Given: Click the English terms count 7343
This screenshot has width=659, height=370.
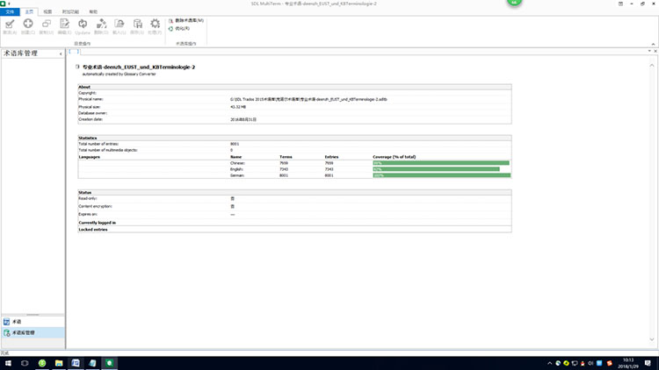Looking at the screenshot, I should pos(284,169).
